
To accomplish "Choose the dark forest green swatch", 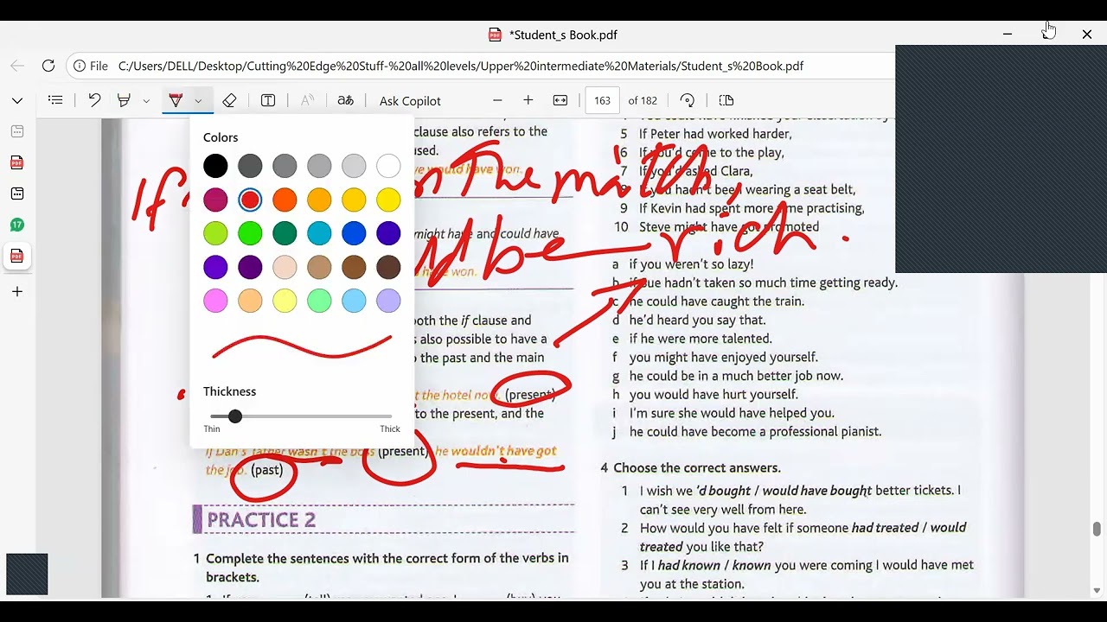I will pos(285,233).
